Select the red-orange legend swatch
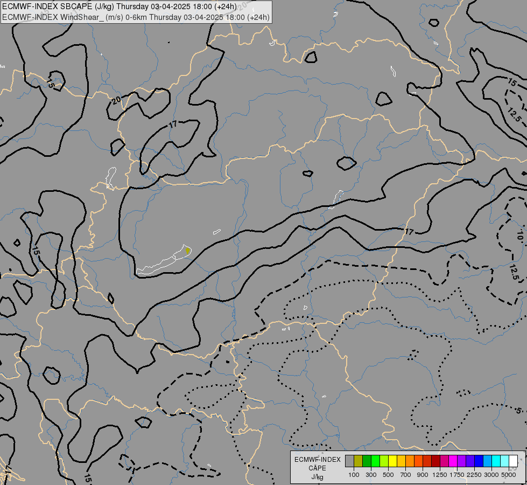Image resolution: width=527 pixels, height=485 pixels. pyautogui.click(x=418, y=461)
